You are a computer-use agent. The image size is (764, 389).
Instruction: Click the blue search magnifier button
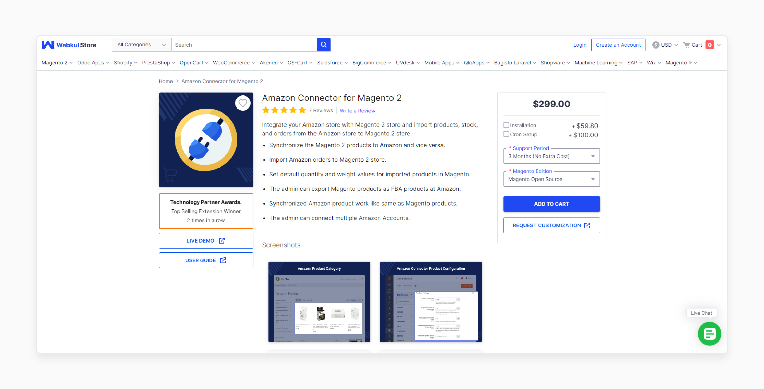324,45
